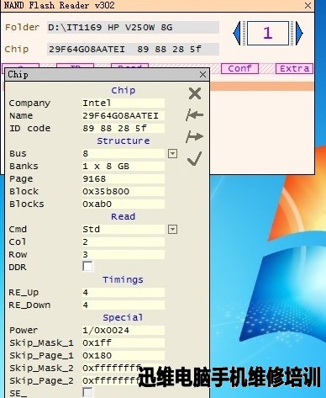Close the Chip dialog window

202,75
